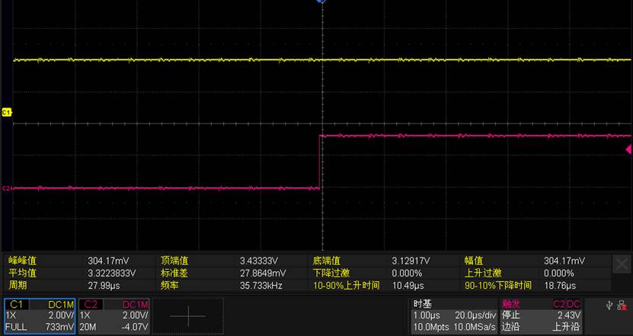Select the 频率 frequency measurement label

(x=170, y=286)
